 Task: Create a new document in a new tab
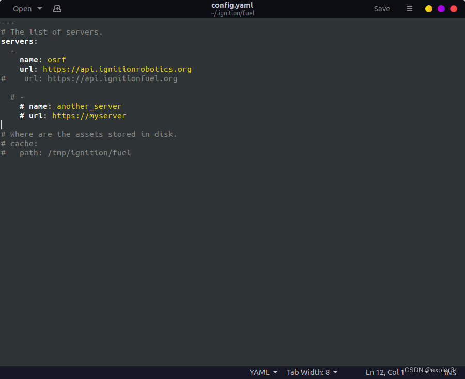click(57, 9)
